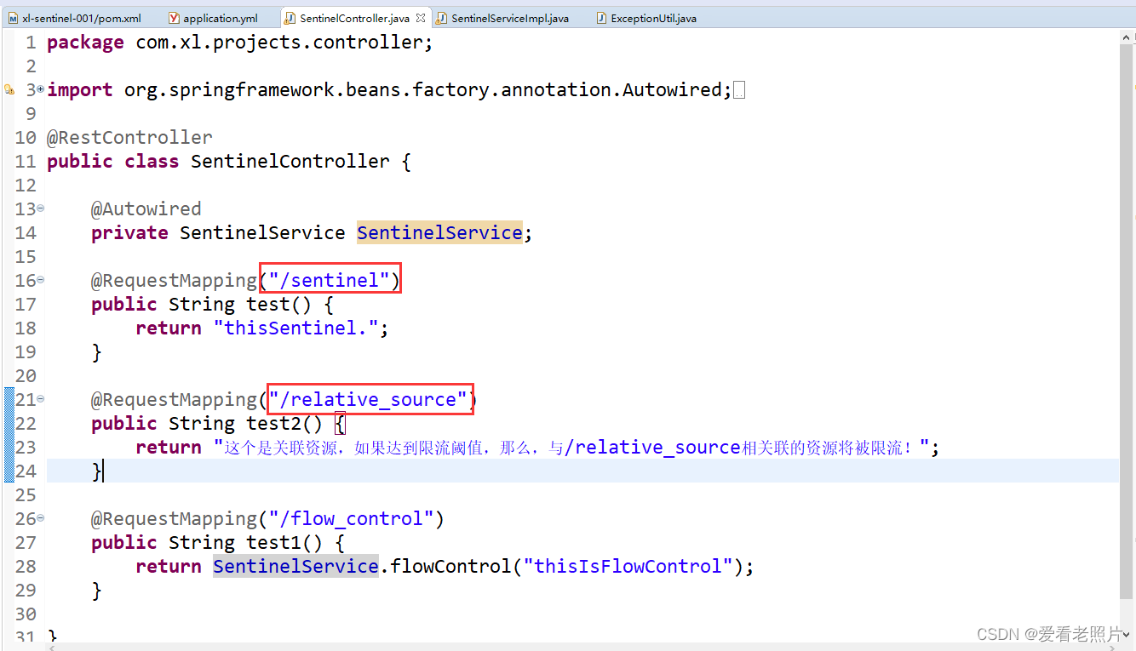Click the YAML icon on the application.yml tab

(174, 18)
